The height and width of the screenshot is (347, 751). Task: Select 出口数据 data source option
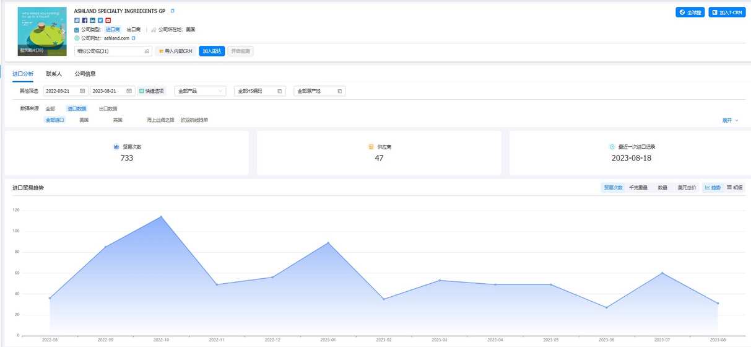click(108, 108)
